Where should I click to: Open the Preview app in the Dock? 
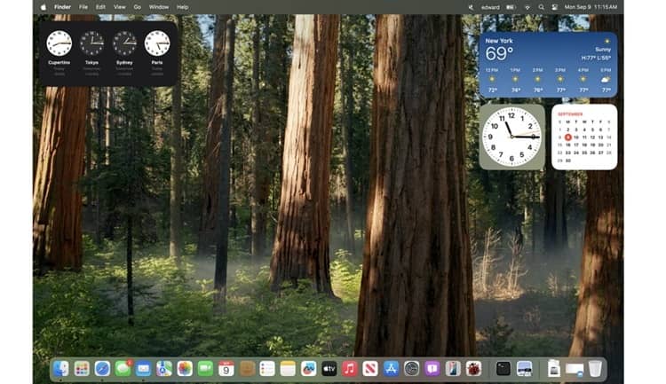525,369
